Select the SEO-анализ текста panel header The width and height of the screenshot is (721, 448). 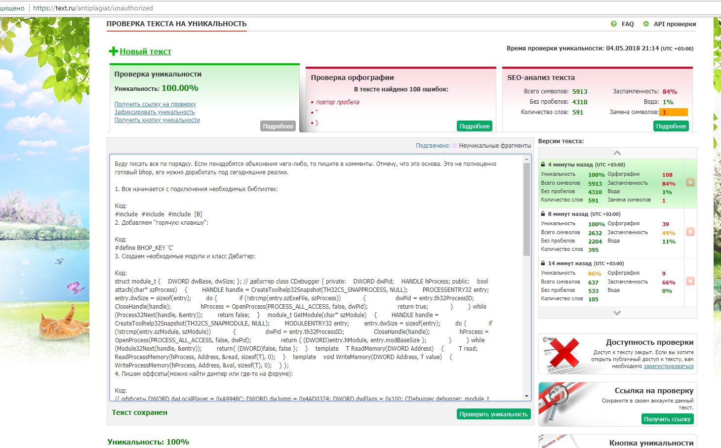click(x=541, y=78)
